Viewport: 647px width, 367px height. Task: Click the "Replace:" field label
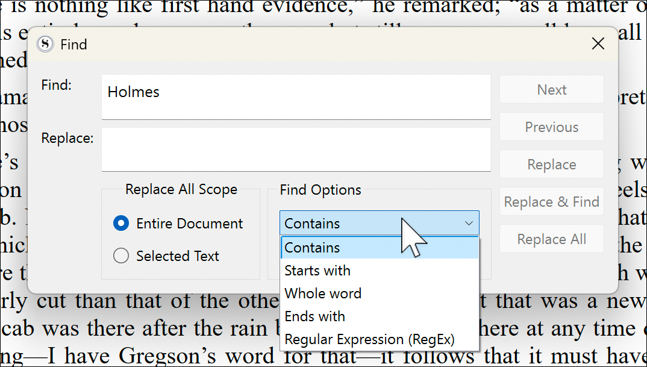point(67,138)
